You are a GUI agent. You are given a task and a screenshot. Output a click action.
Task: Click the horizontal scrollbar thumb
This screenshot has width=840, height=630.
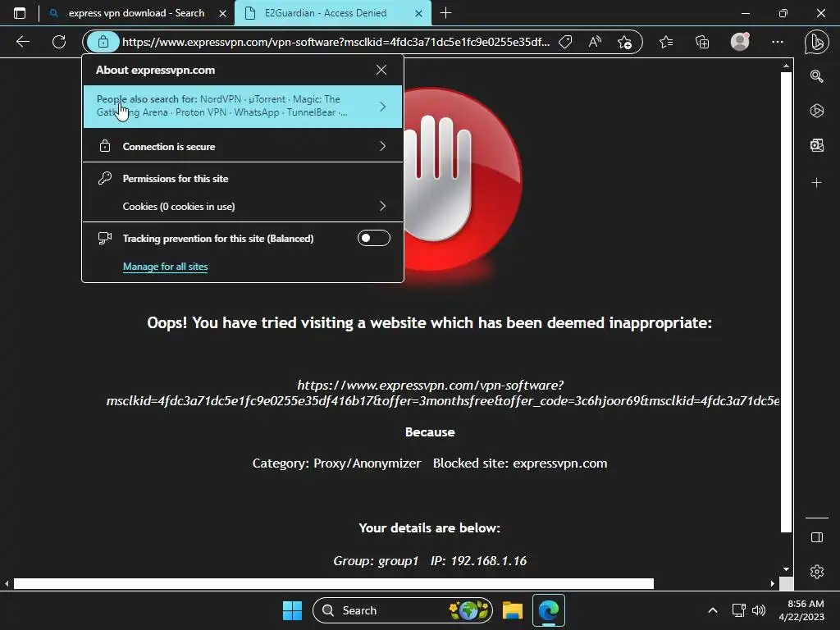pyautogui.click(x=333, y=583)
